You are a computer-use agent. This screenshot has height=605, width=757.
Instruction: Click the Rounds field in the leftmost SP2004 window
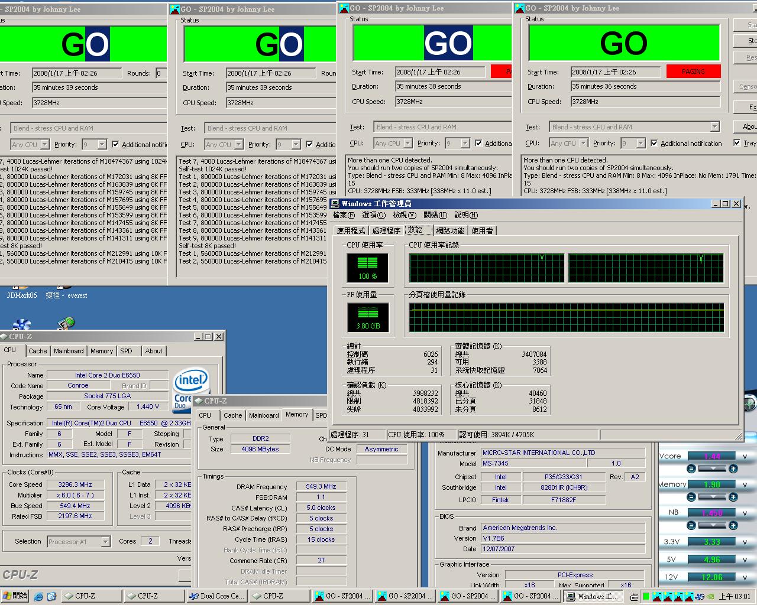pyautogui.click(x=161, y=73)
